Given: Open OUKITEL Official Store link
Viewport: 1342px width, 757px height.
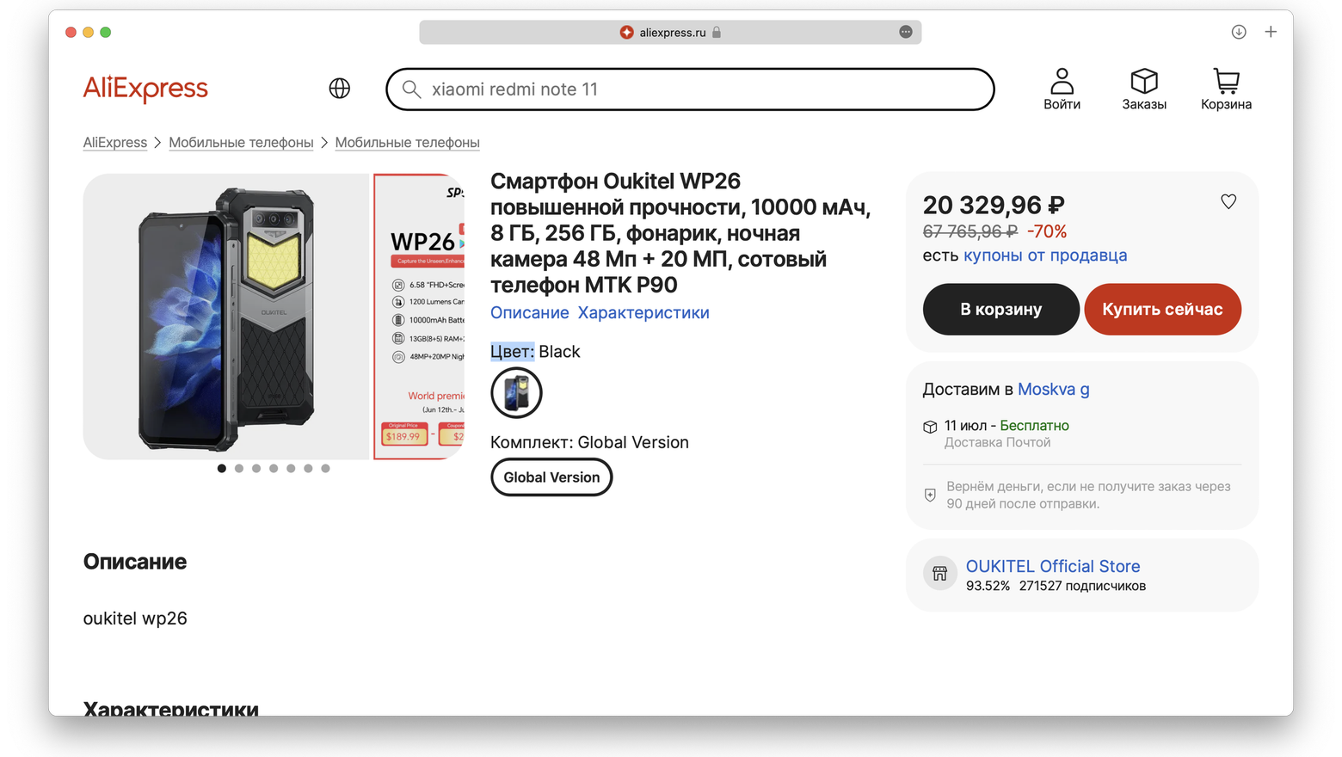Looking at the screenshot, I should tap(1053, 566).
